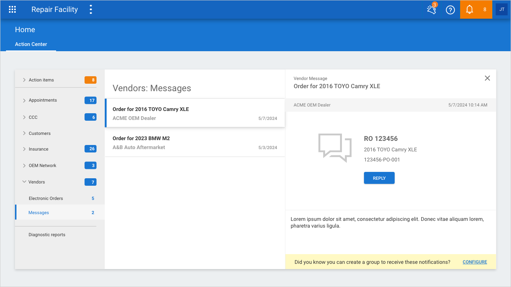Click the notification count 8 next to the bell
511x287 pixels.
tap(485, 10)
